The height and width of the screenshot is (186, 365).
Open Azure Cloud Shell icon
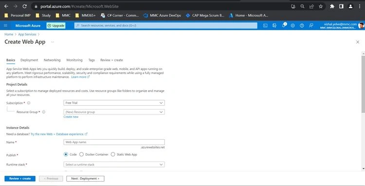tap(265, 26)
